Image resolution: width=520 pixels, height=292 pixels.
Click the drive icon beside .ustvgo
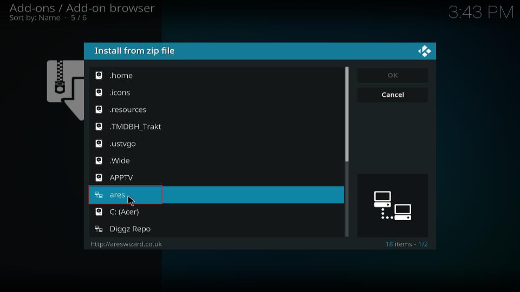(99, 144)
